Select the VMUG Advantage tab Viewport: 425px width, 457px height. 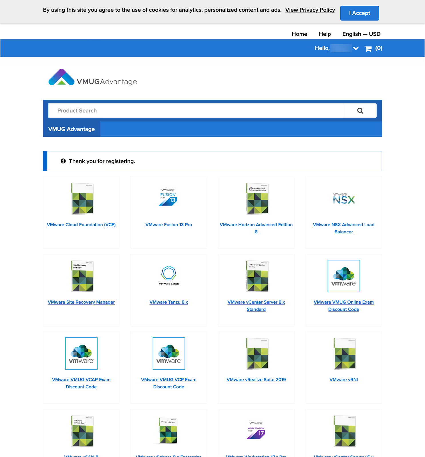(72, 129)
